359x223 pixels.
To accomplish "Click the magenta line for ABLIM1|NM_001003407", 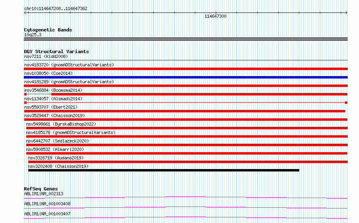I will (186, 217).
